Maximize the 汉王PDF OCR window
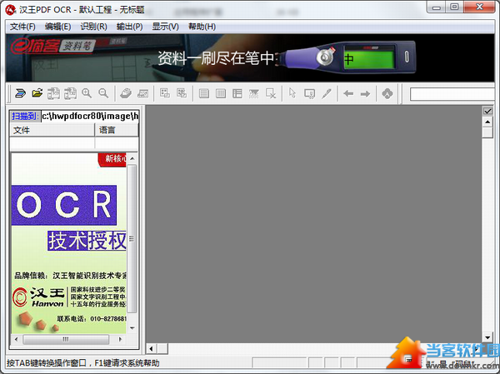500x374 pixels. coord(455,7)
